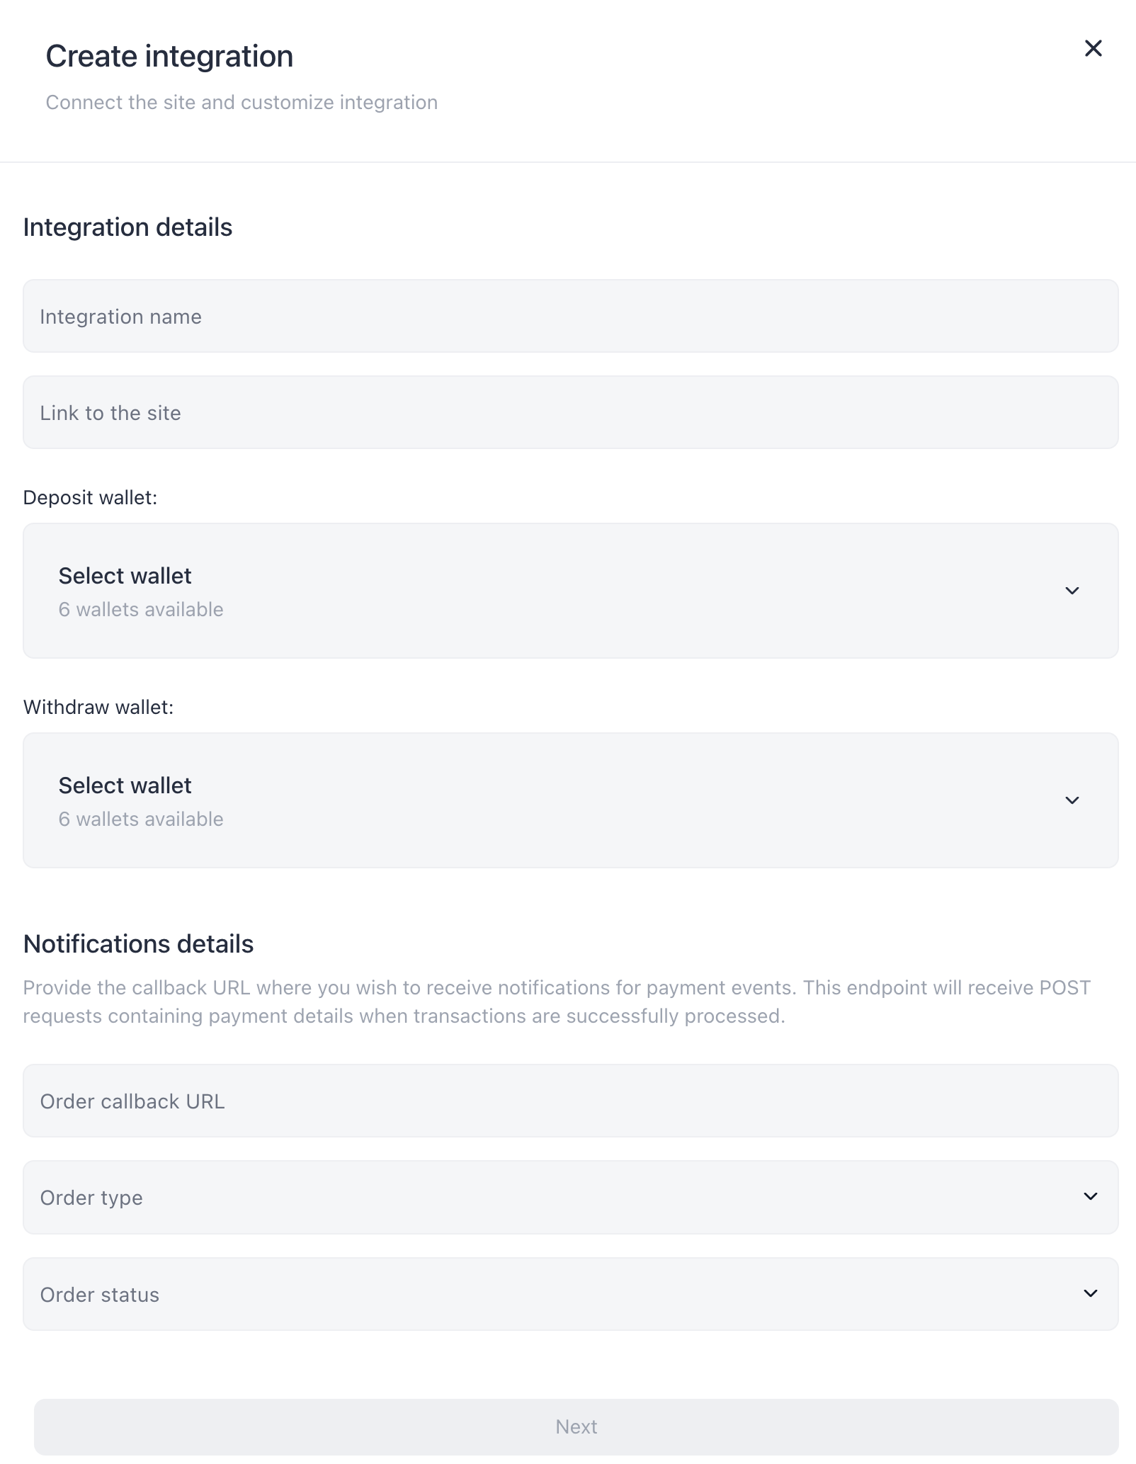Screen dimensions: 1136x1464
Task: Click the 'Integration details' heading
Action: coord(127,227)
